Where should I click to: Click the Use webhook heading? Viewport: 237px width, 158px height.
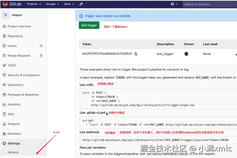(89, 132)
